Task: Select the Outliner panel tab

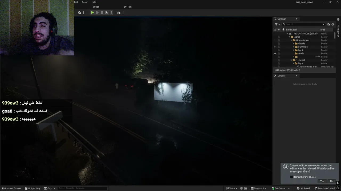Action: [x=282, y=19]
